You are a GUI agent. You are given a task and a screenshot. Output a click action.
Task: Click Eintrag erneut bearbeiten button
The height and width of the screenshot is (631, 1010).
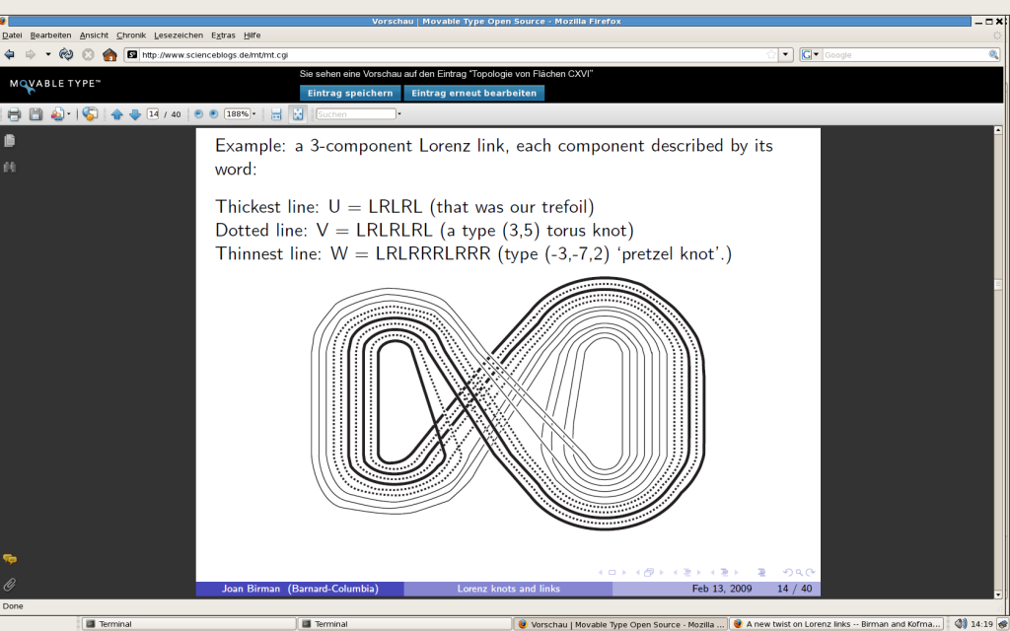473,93
